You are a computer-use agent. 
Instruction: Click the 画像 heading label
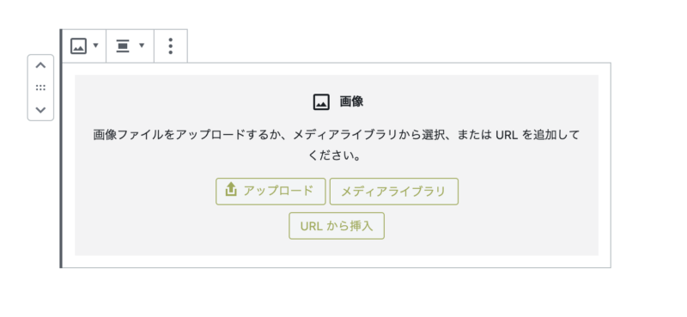tap(351, 102)
